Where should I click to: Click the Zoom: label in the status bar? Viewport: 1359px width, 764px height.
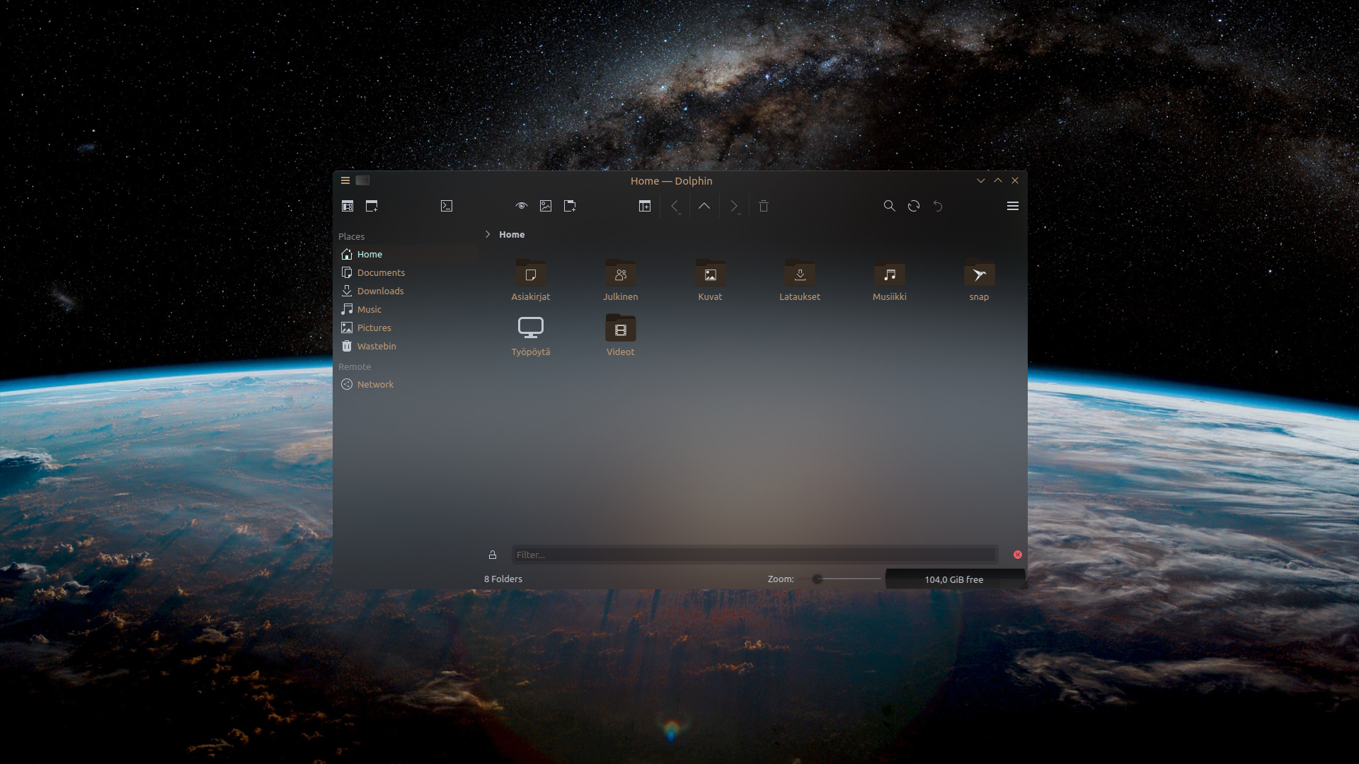(781, 579)
